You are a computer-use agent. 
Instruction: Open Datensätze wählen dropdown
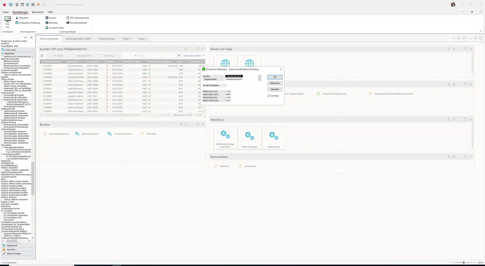(x=194, y=56)
